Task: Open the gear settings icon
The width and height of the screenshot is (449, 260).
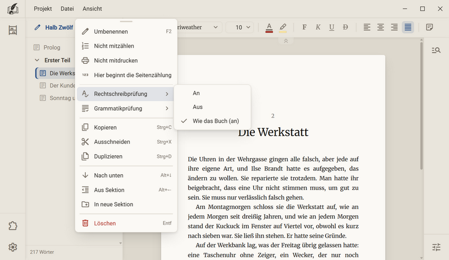Action: pyautogui.click(x=12, y=247)
